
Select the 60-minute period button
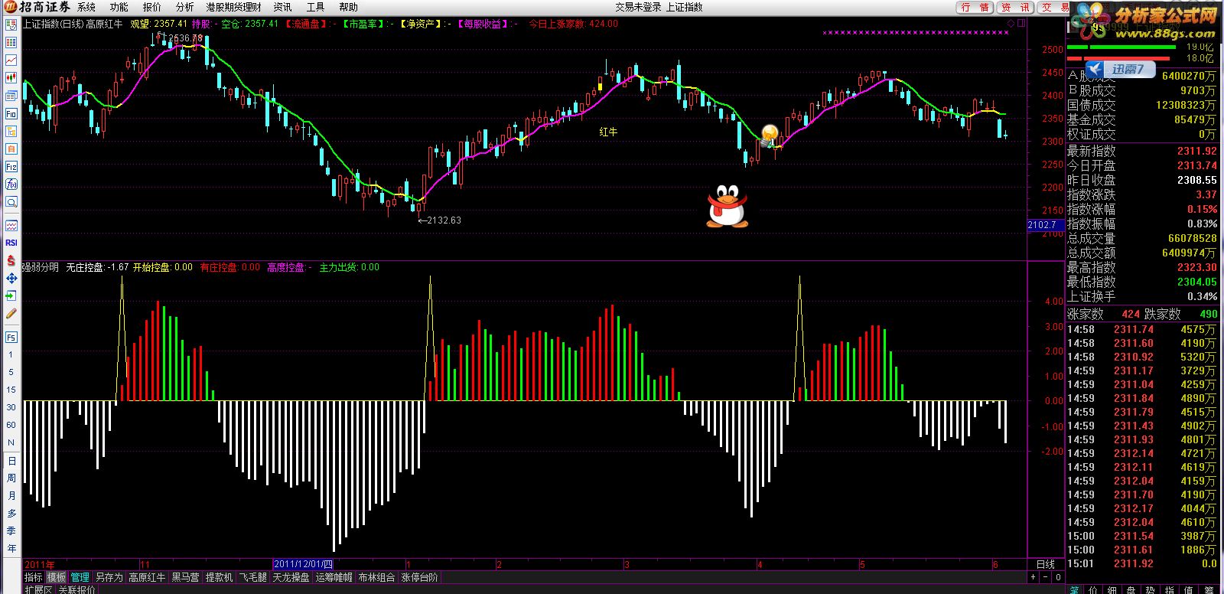11,425
